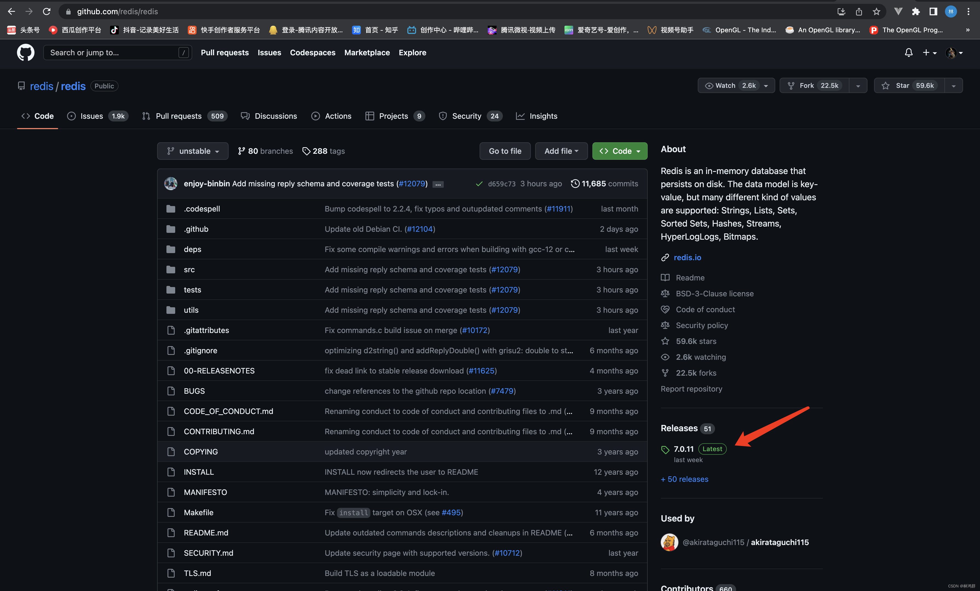
Task: Open the browser extensions puzzle icon
Action: point(916,11)
